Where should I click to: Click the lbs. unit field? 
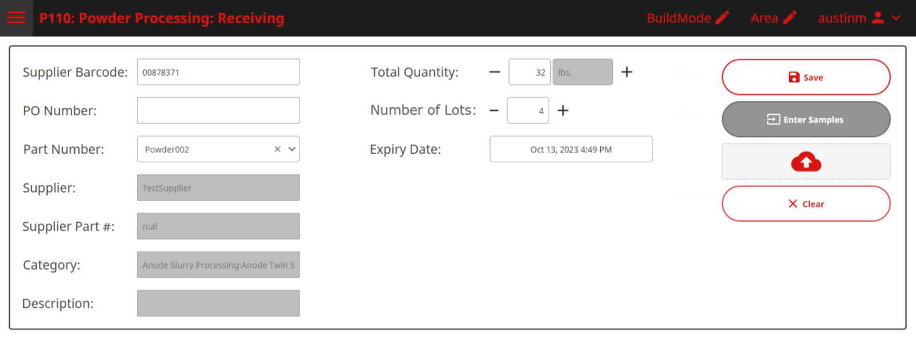pyautogui.click(x=583, y=72)
